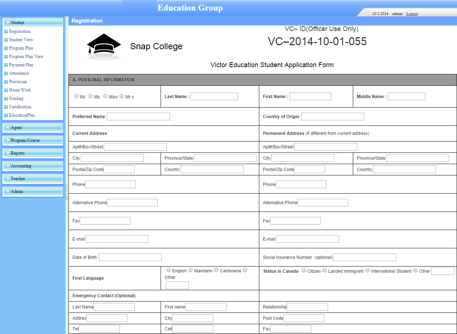Click the square bullet icon beside Registration
457x334 pixels.
(6, 32)
